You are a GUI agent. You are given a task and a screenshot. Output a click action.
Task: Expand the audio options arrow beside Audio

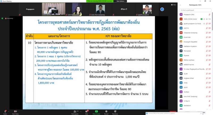[8, 110]
